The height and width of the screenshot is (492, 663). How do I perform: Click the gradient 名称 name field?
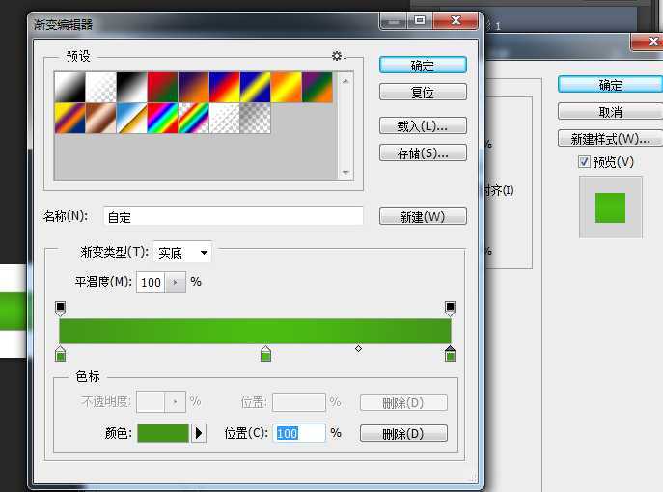coord(233,216)
